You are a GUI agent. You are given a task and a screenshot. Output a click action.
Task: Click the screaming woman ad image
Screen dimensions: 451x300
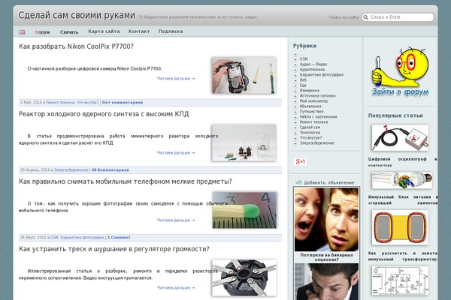coord(326,220)
